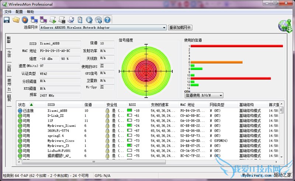Switch to the 统计 side tab
The width and height of the screenshot is (295, 181).
pyautogui.click(x=9, y=54)
